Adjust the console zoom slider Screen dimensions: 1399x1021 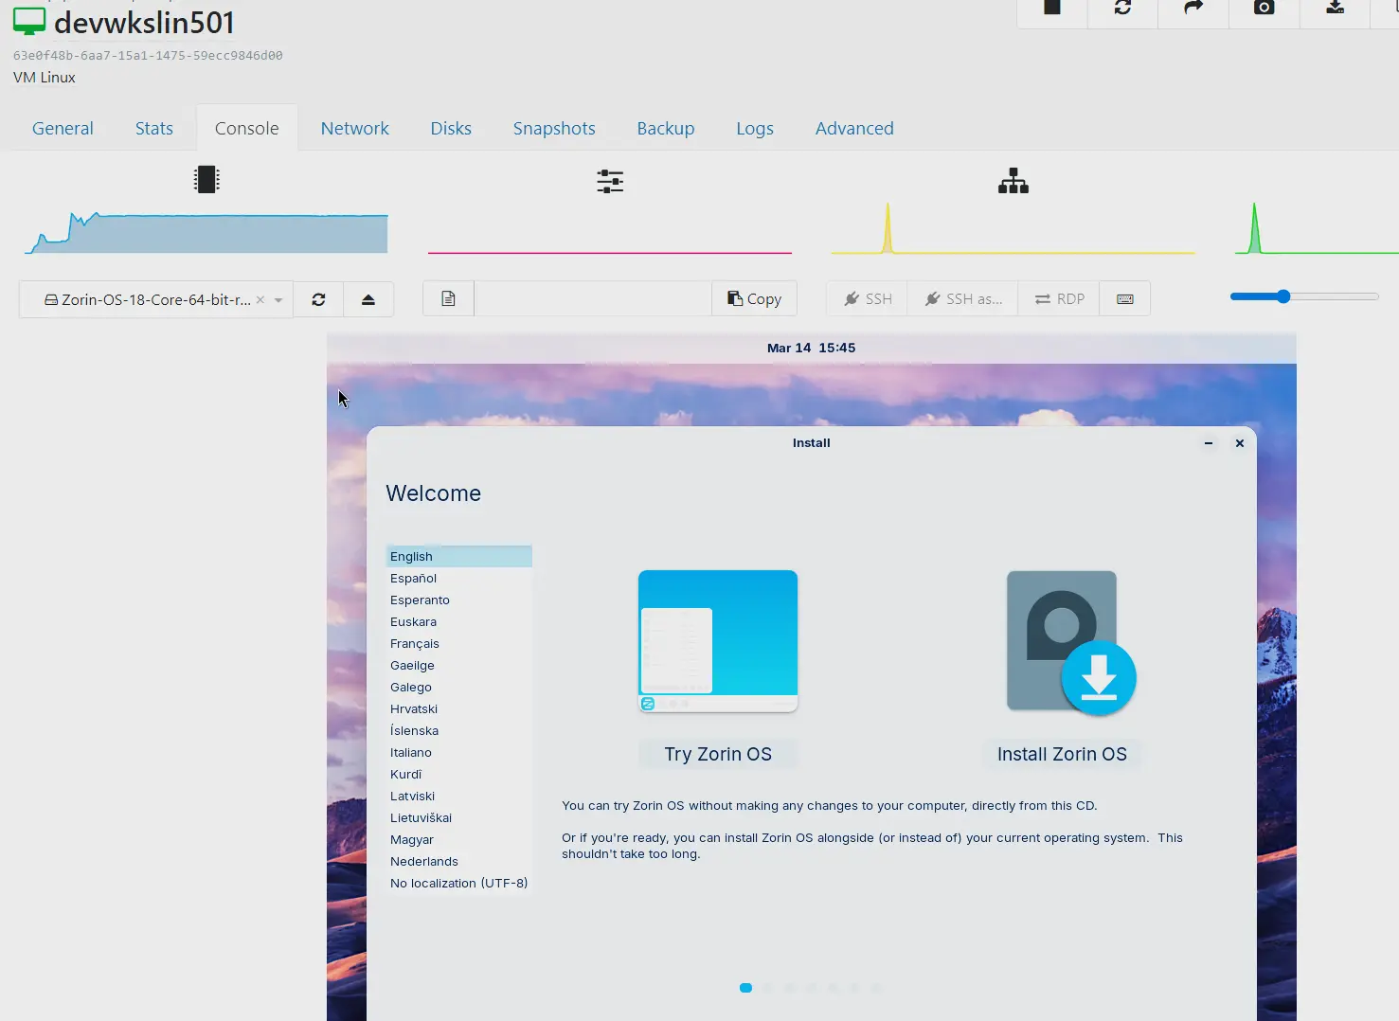(1282, 296)
